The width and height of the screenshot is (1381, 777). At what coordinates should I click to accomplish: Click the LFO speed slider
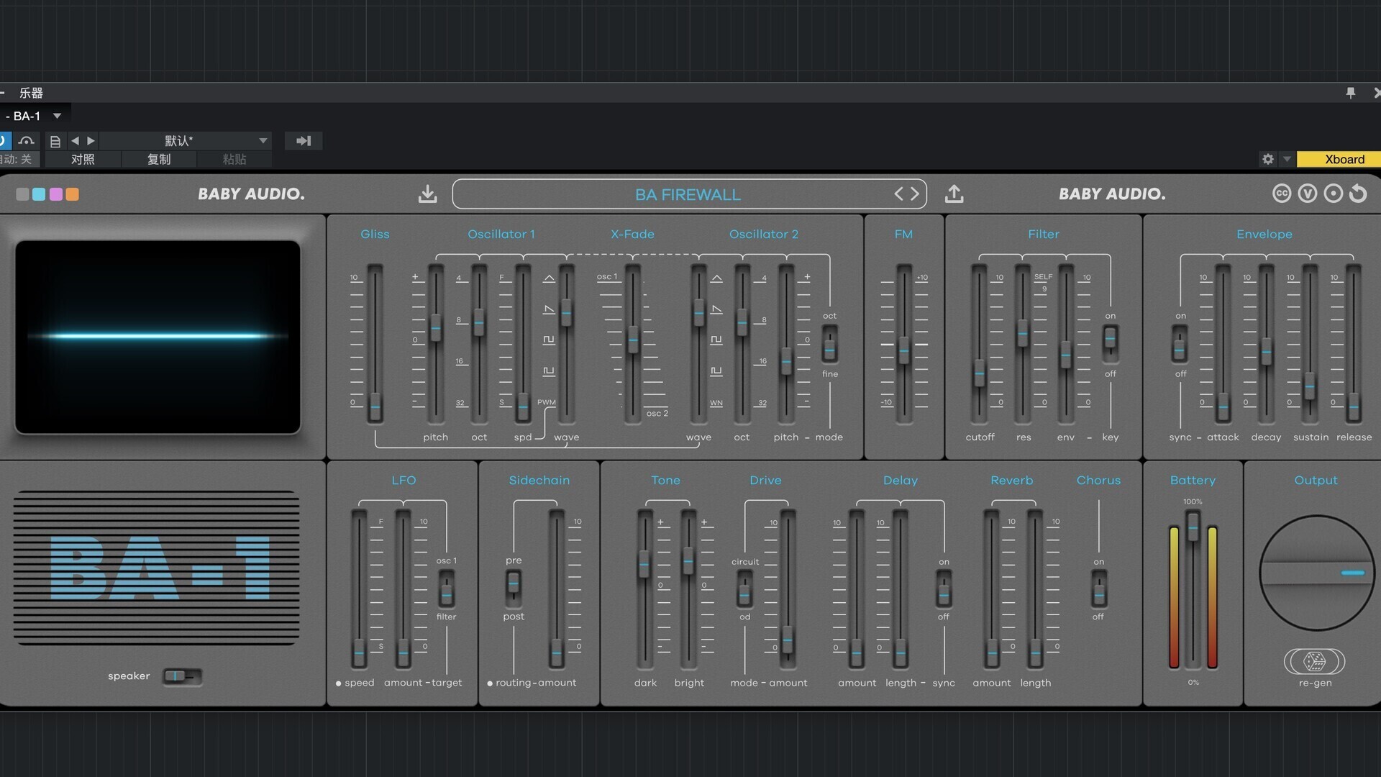[x=359, y=589]
